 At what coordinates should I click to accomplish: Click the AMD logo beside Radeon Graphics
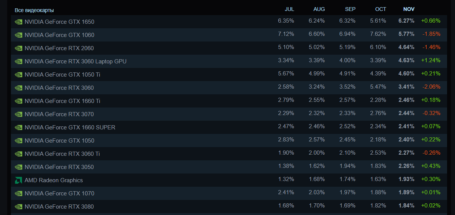tap(19, 180)
